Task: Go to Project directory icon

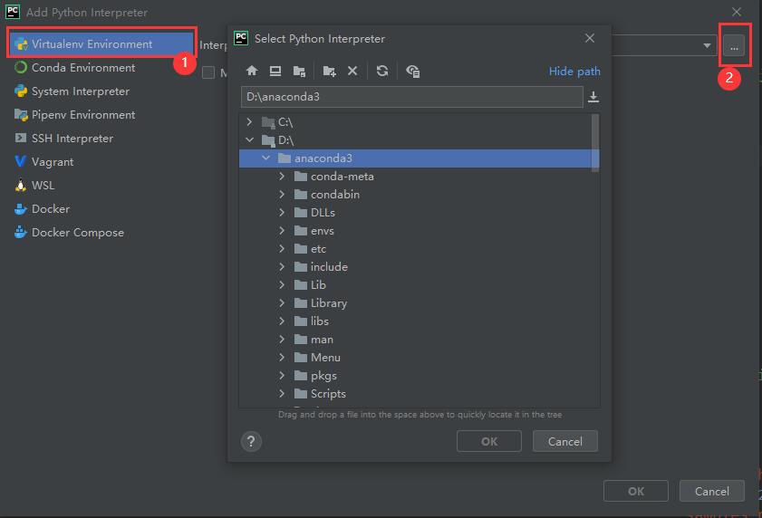Action: tap(299, 72)
